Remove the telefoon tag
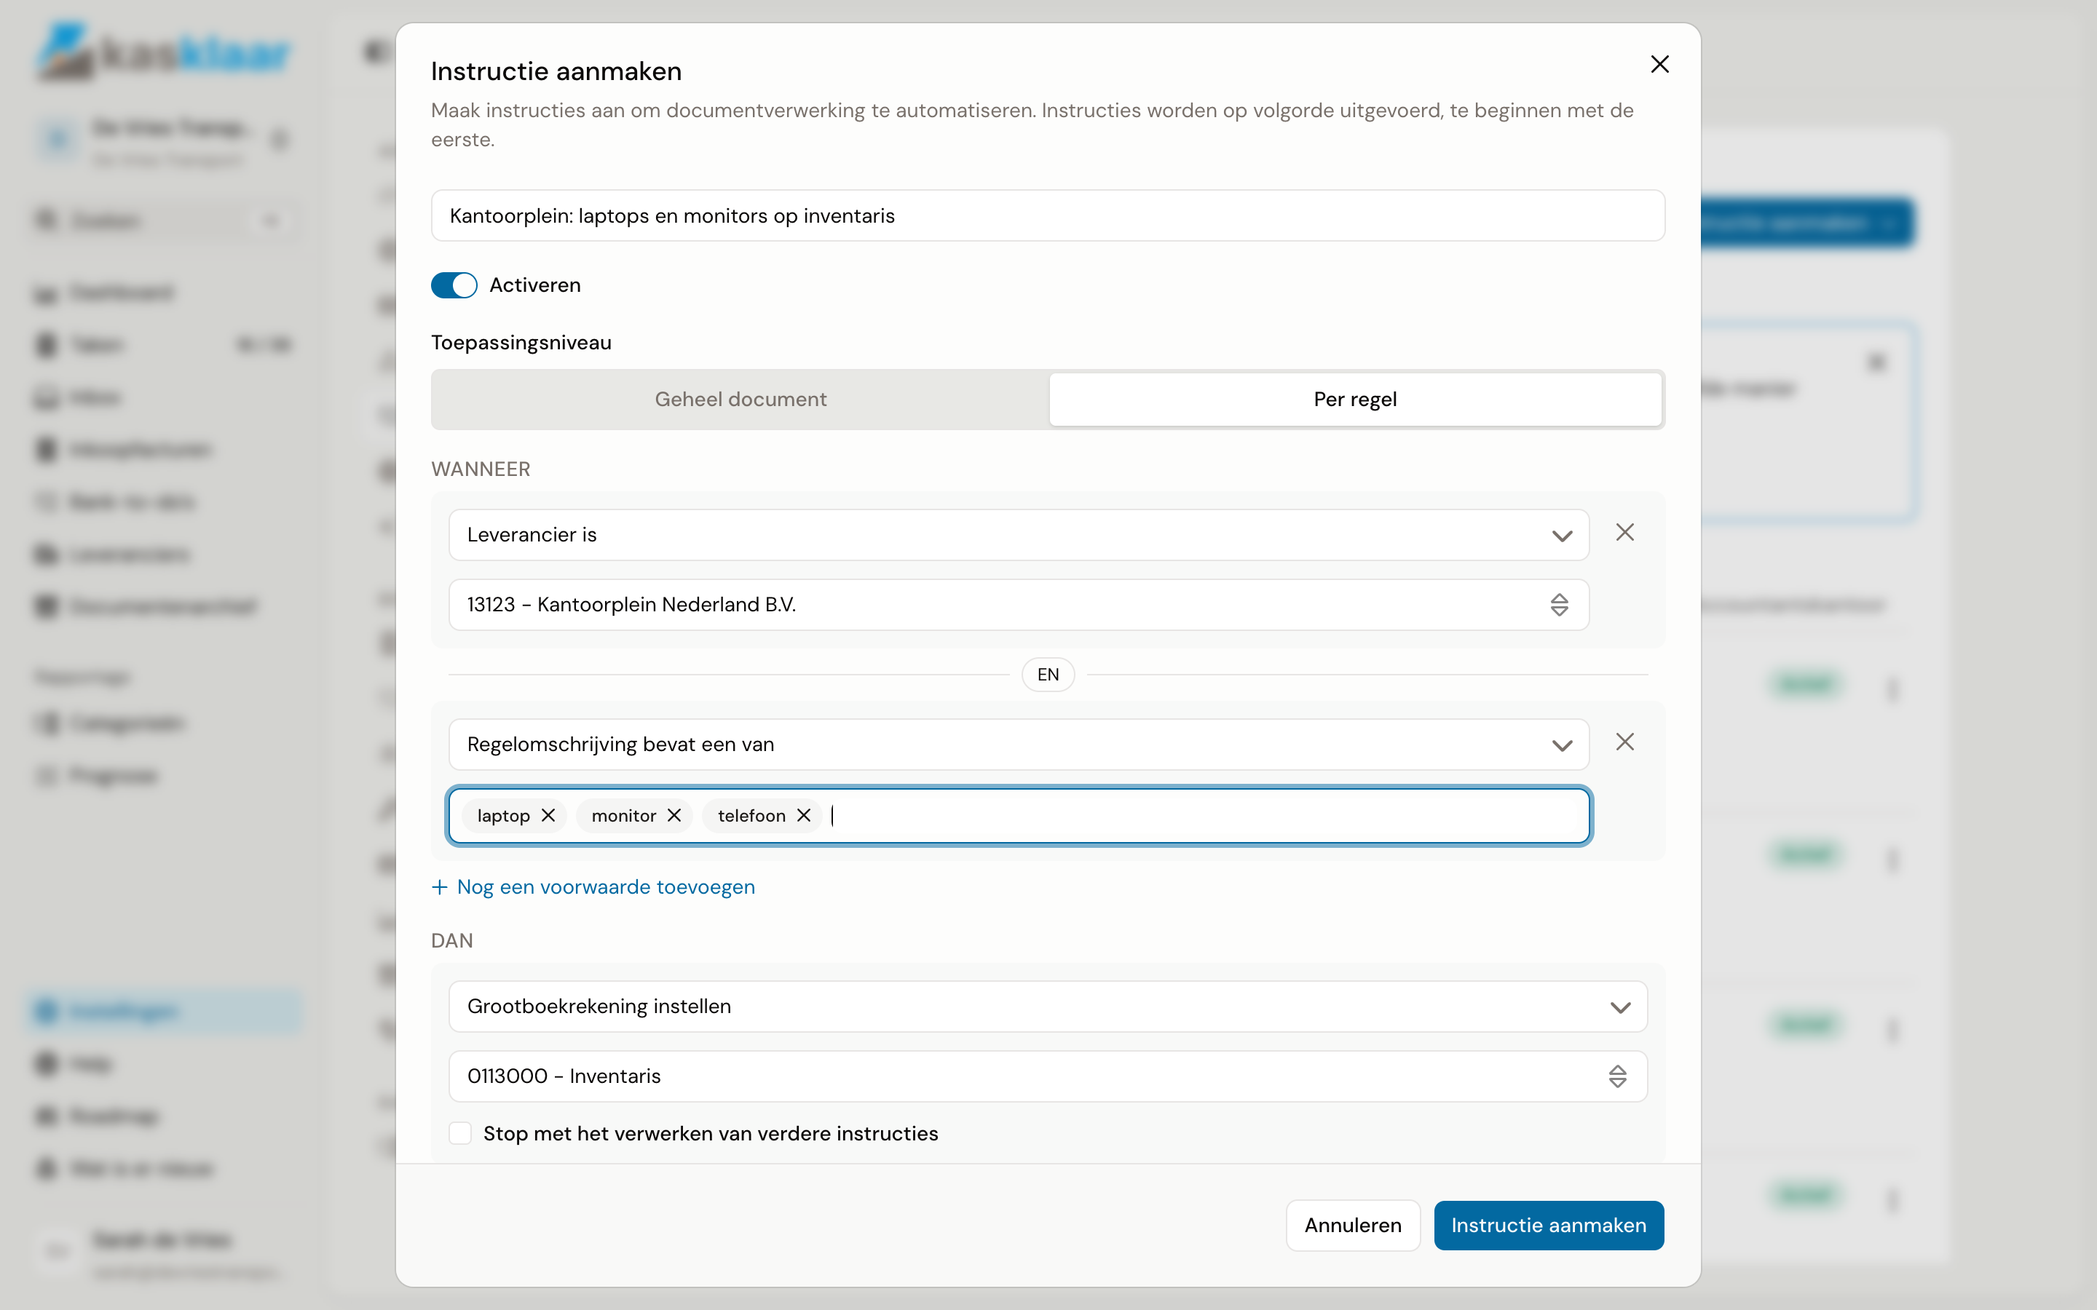The width and height of the screenshot is (2097, 1310). click(x=803, y=815)
